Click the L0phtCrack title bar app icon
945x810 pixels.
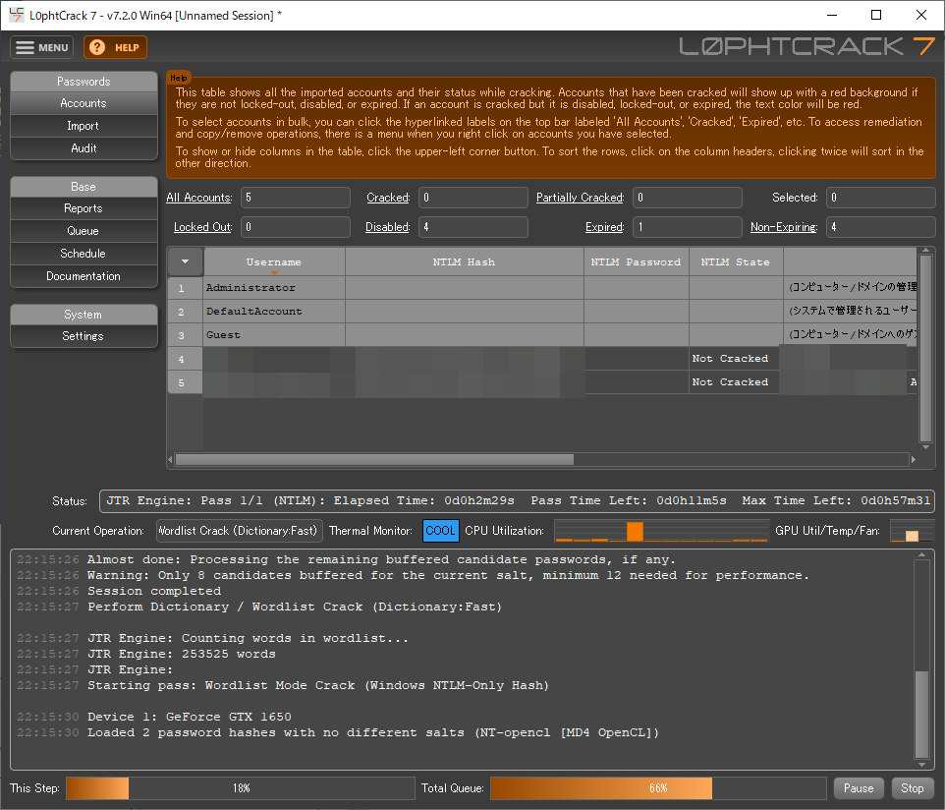pos(17,15)
